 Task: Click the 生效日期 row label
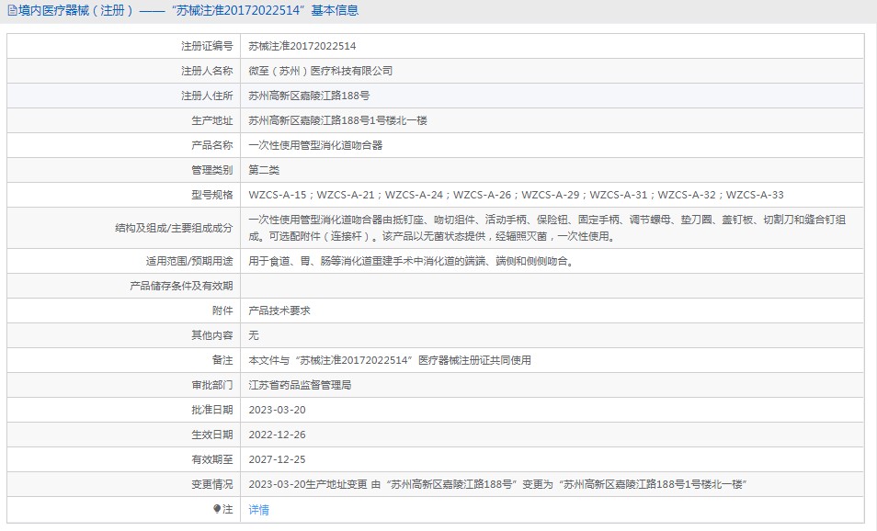[212, 435]
